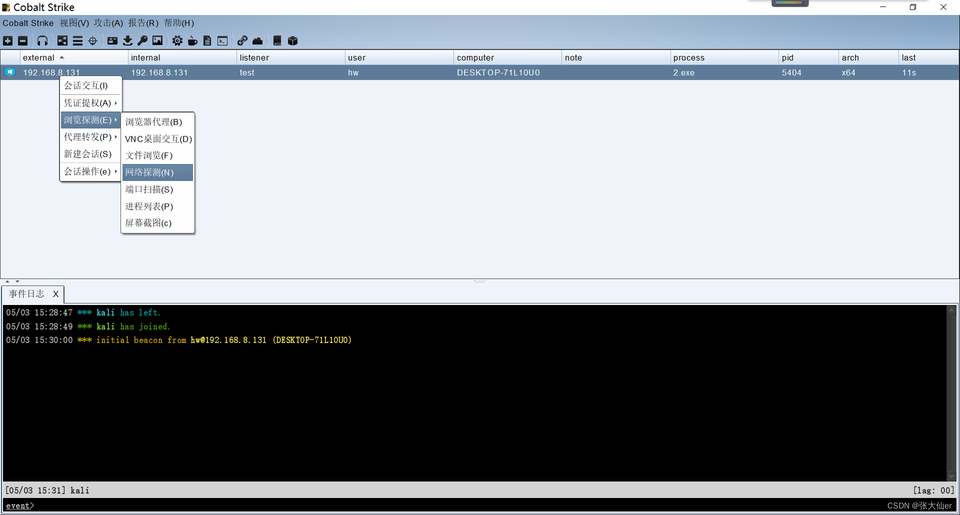The width and height of the screenshot is (960, 515).
Task: Click the event log scrollbar down arrow
Action: [x=952, y=477]
